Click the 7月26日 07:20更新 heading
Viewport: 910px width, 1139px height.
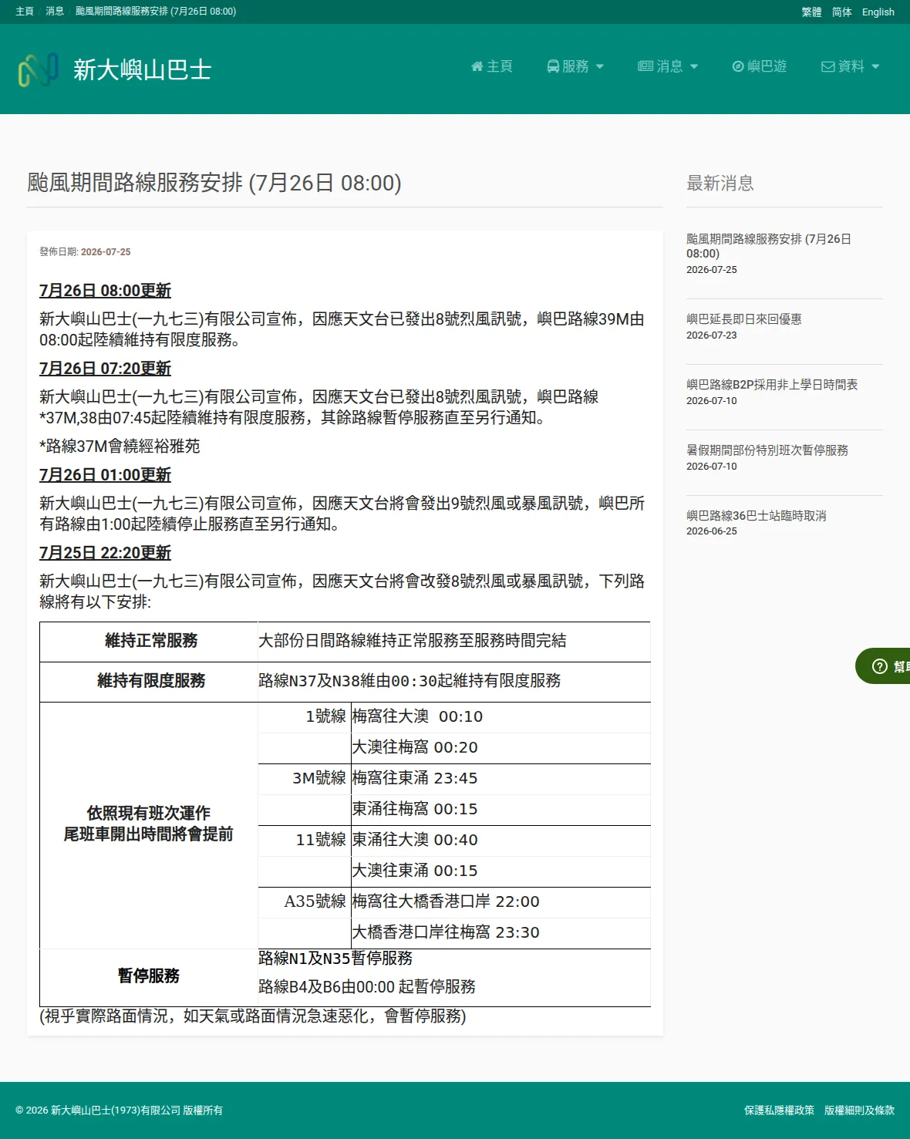(x=105, y=369)
